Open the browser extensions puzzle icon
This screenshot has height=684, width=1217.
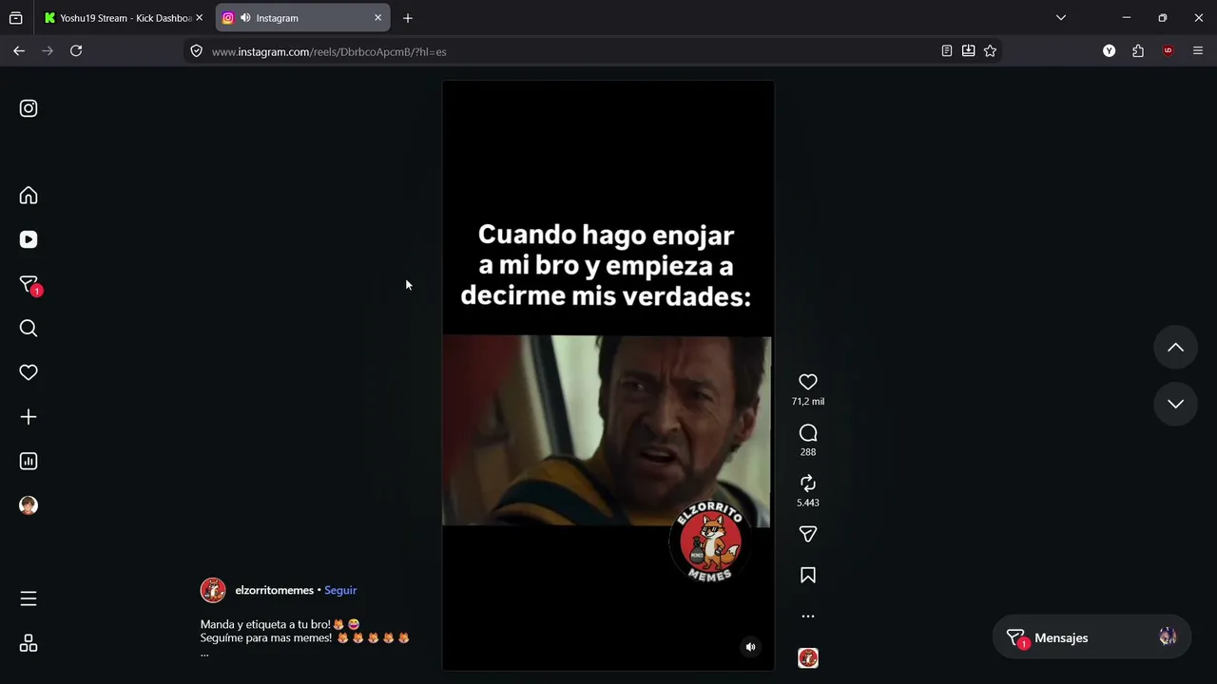coord(1138,51)
